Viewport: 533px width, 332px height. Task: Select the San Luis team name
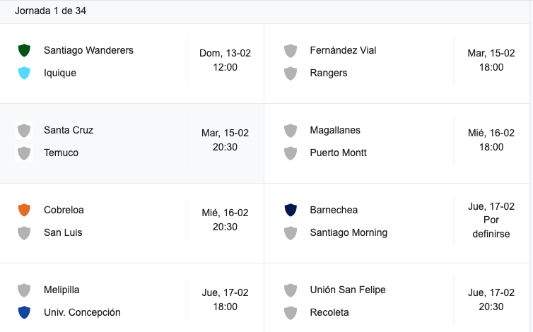(x=63, y=232)
